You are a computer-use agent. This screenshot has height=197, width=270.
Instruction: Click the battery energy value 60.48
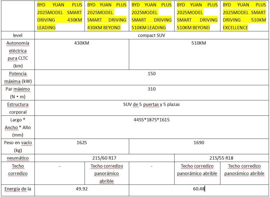tap(199, 189)
